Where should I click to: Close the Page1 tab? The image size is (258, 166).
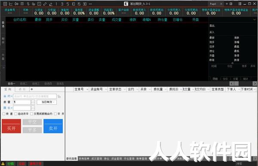click(x=221, y=4)
